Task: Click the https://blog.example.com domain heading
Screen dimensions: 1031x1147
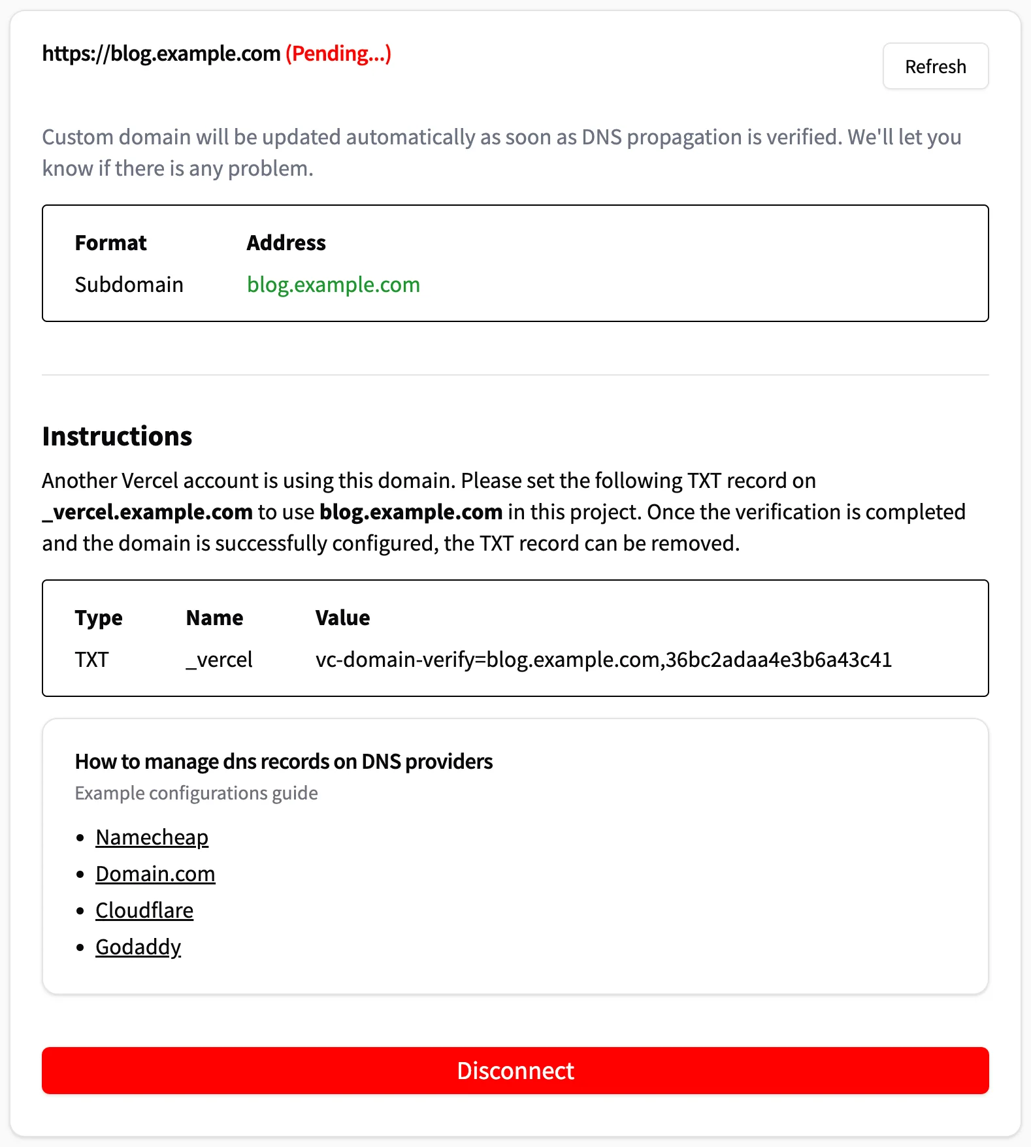Action: [x=160, y=53]
